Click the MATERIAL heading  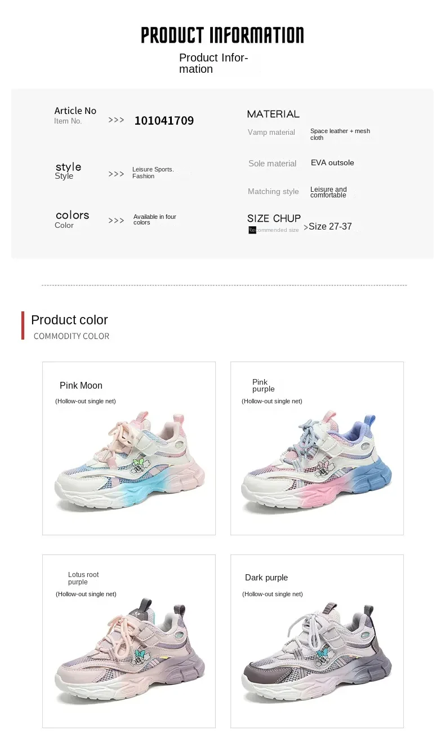click(x=273, y=114)
